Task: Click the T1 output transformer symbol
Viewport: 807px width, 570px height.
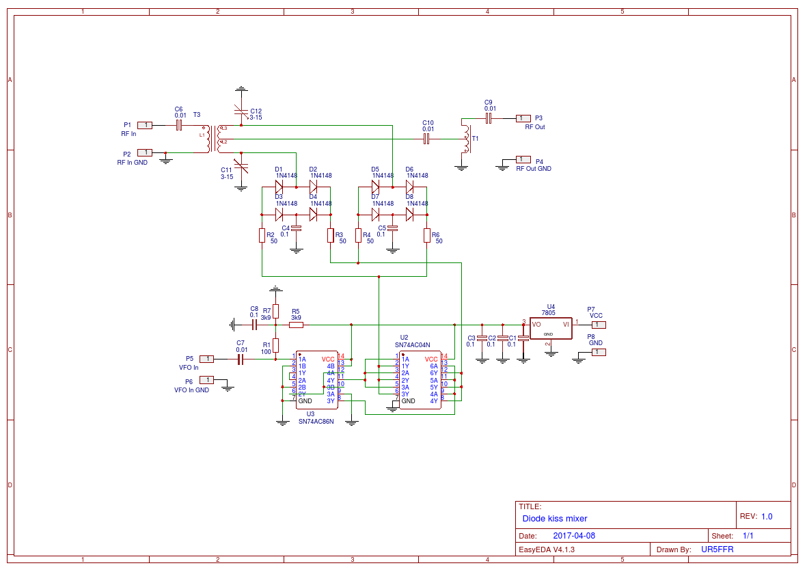Action: click(467, 139)
